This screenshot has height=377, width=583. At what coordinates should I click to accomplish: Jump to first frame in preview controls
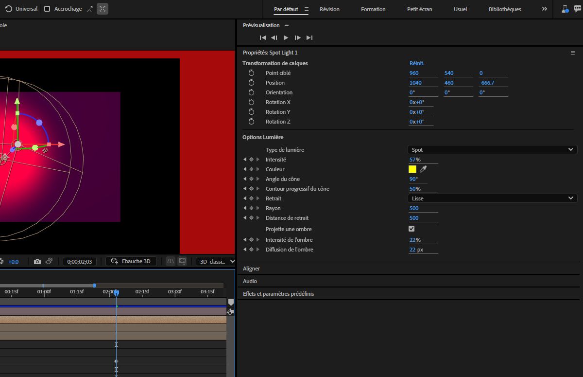(262, 37)
